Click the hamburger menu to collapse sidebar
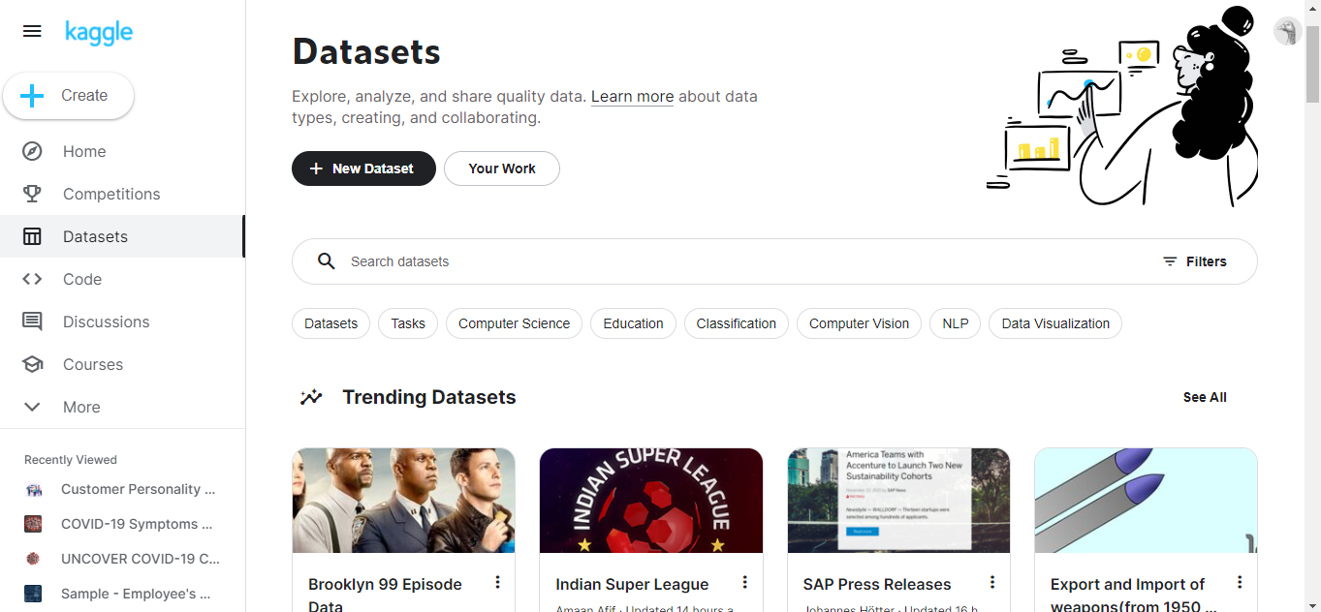The width and height of the screenshot is (1321, 612). click(32, 31)
